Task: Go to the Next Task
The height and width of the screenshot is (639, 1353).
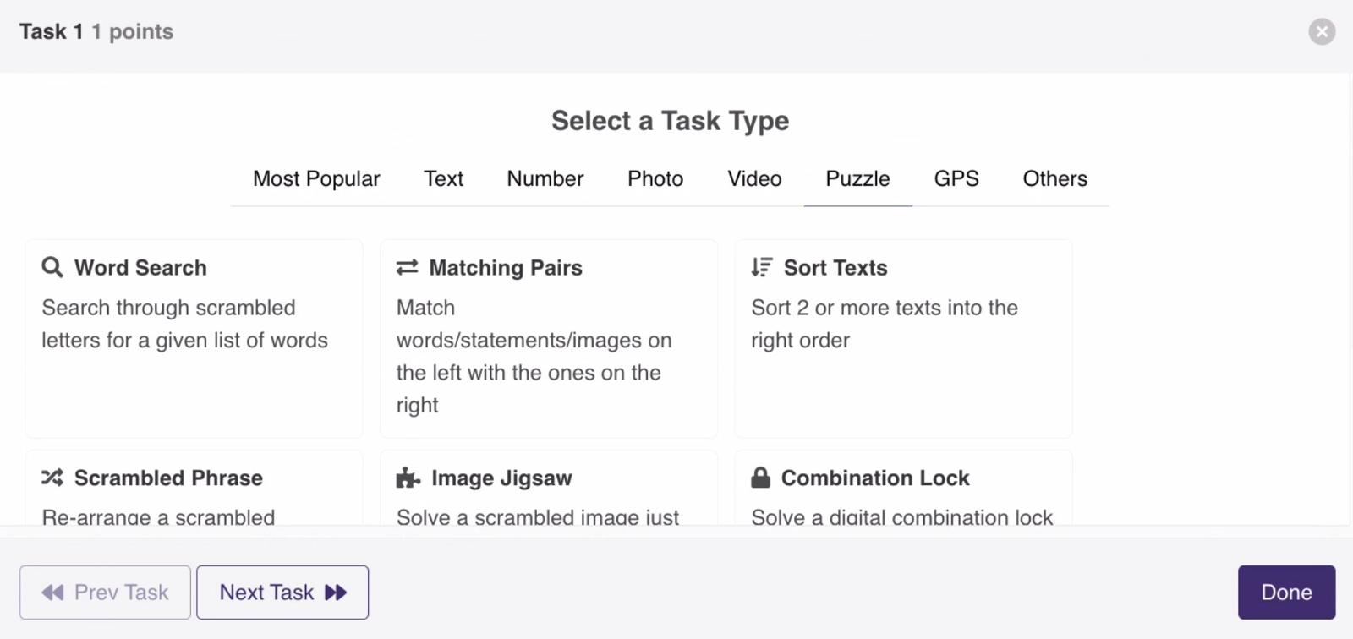Action: pos(282,593)
